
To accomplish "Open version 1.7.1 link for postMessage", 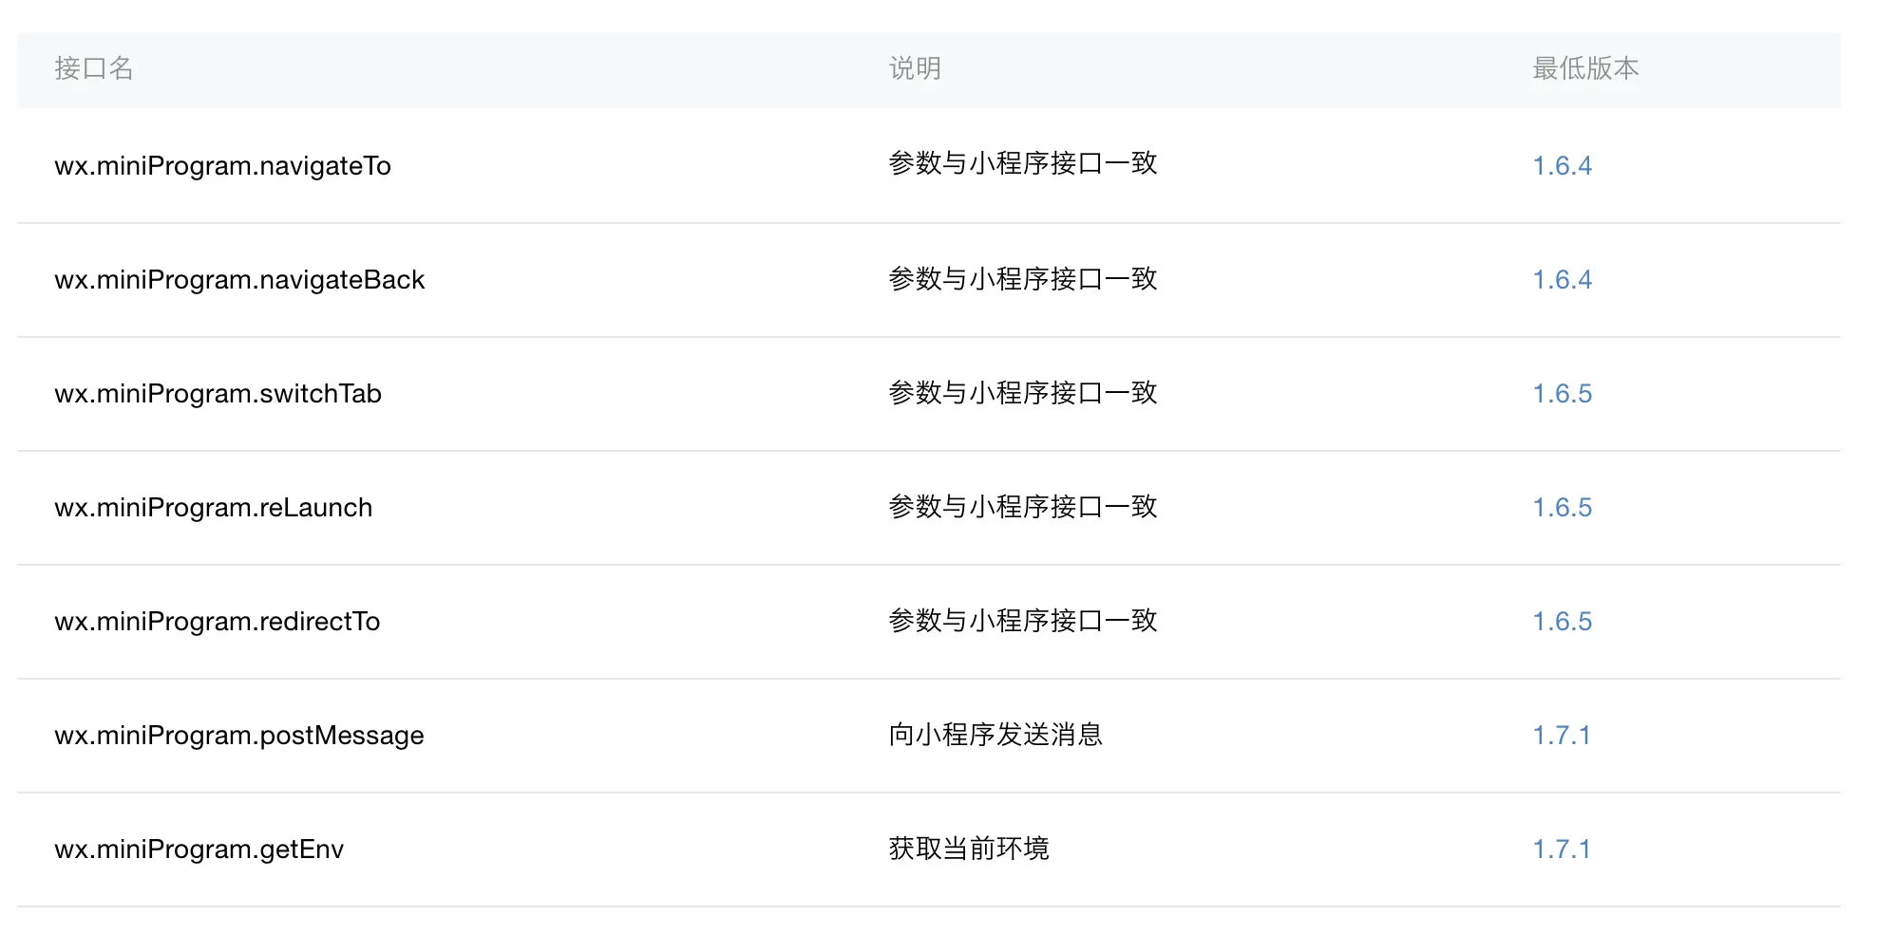I will click(x=1561, y=735).
